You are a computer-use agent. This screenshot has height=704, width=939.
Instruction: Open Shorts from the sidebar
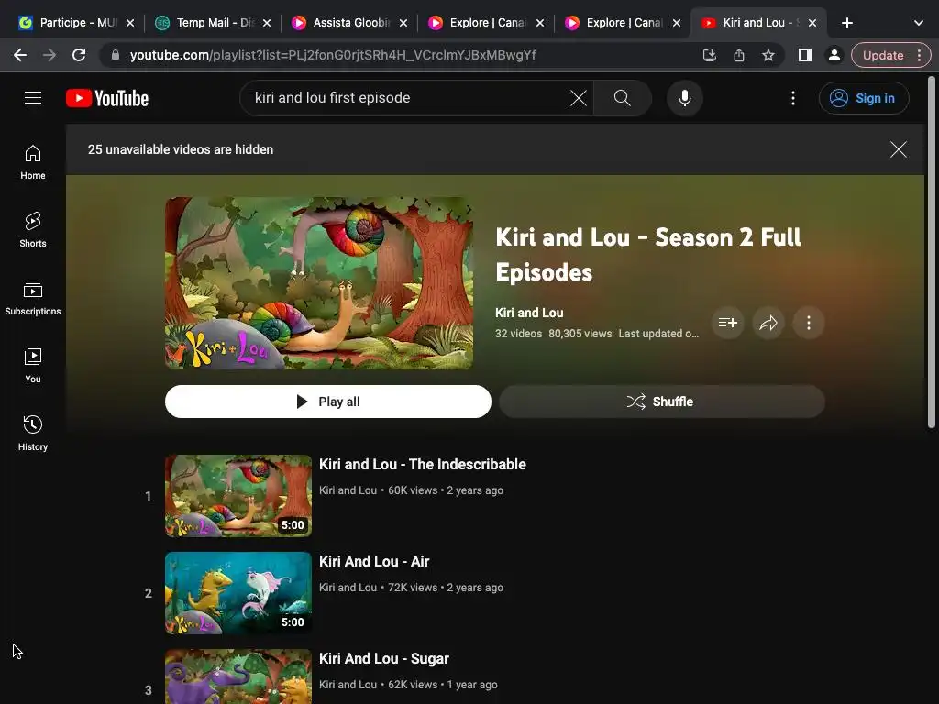(x=33, y=230)
